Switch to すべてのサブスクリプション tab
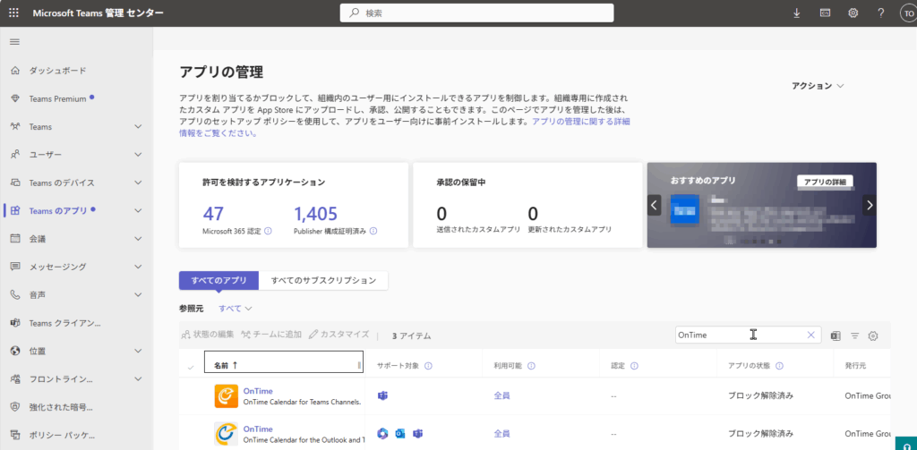 (323, 281)
